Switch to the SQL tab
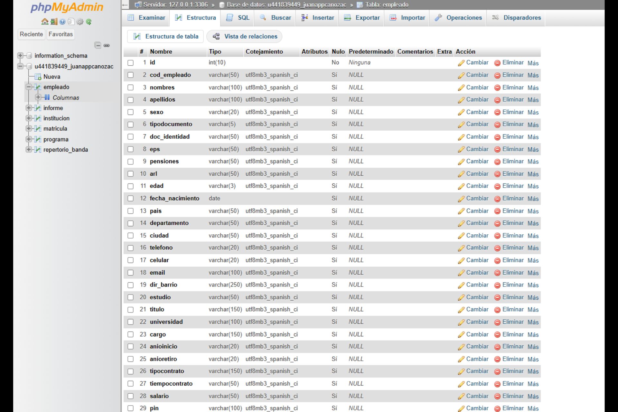The height and width of the screenshot is (412, 618). 238,18
